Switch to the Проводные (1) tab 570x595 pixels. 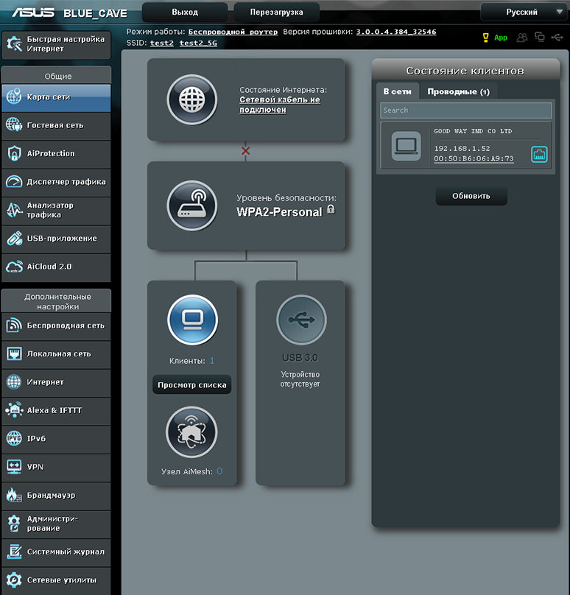(x=458, y=91)
